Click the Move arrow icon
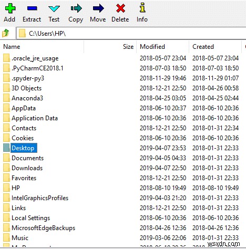This screenshot has height=249, width=246. click(98, 8)
